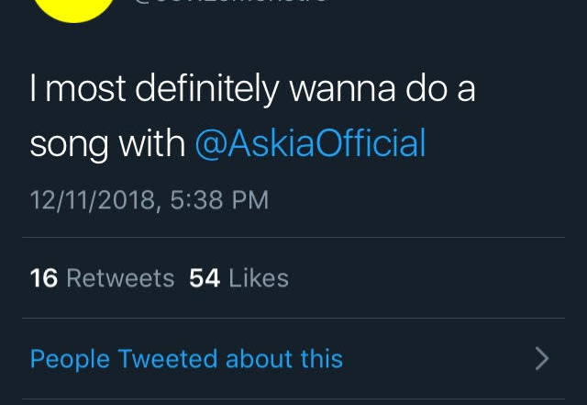Click the word "People" in the bottom row
The width and height of the screenshot is (587, 405).
[x=69, y=358]
